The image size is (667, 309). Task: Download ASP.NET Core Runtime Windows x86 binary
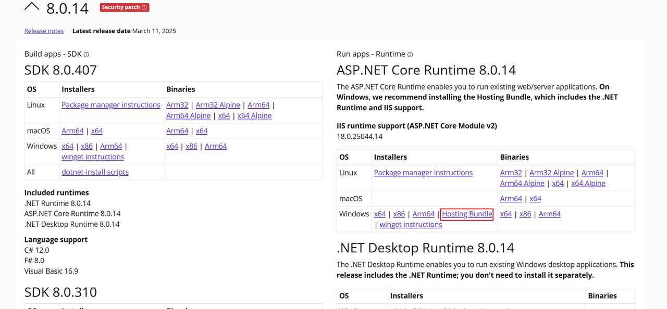click(525, 214)
